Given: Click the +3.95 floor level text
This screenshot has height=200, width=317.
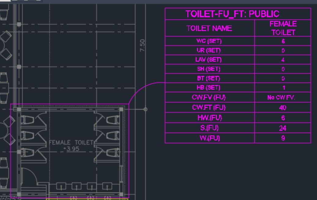Looking at the screenshot, I should pyautogui.click(x=71, y=148).
